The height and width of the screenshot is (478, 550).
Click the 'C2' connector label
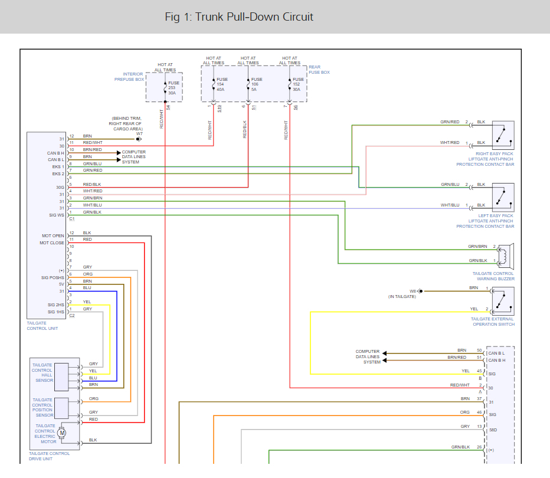(72, 315)
